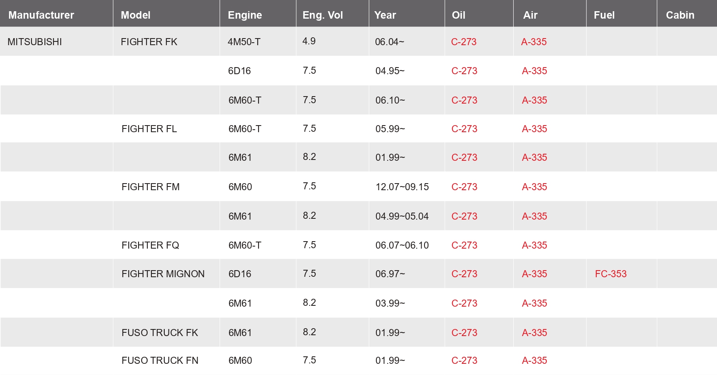The image size is (717, 375).
Task: Click the Eng. Vol column header
Action: (322, 15)
